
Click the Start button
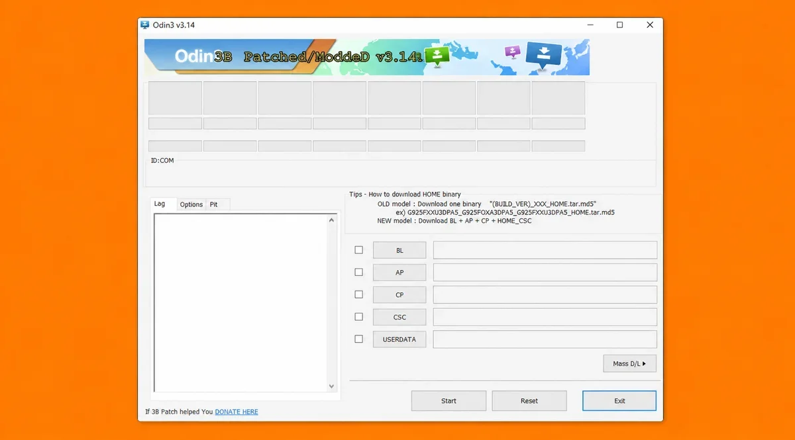[x=449, y=400]
